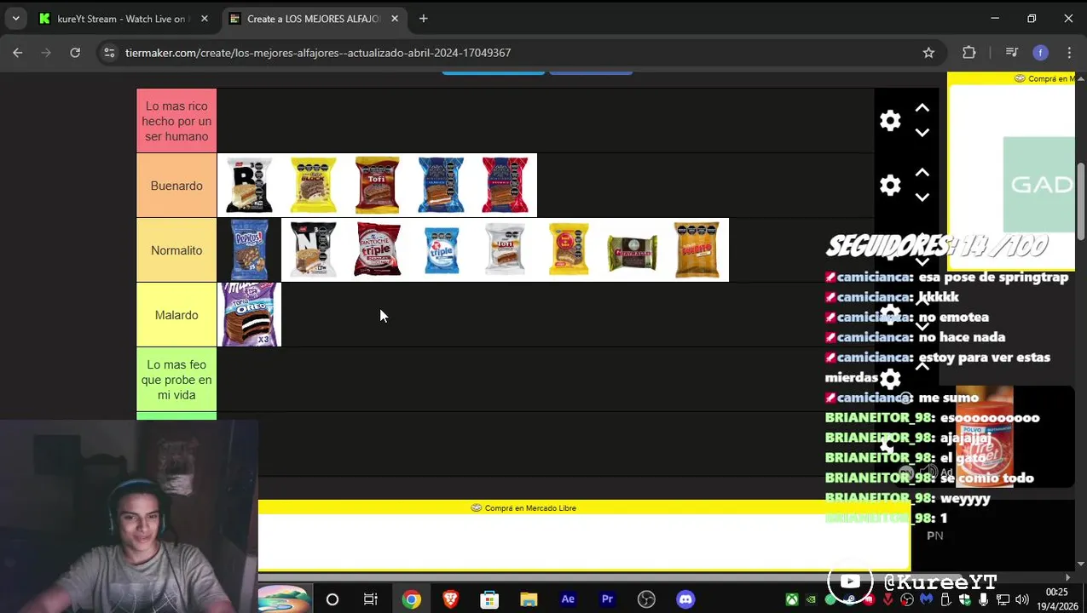This screenshot has width=1087, height=613.
Task: Open Google Chrome from the taskbar
Action: (412, 599)
